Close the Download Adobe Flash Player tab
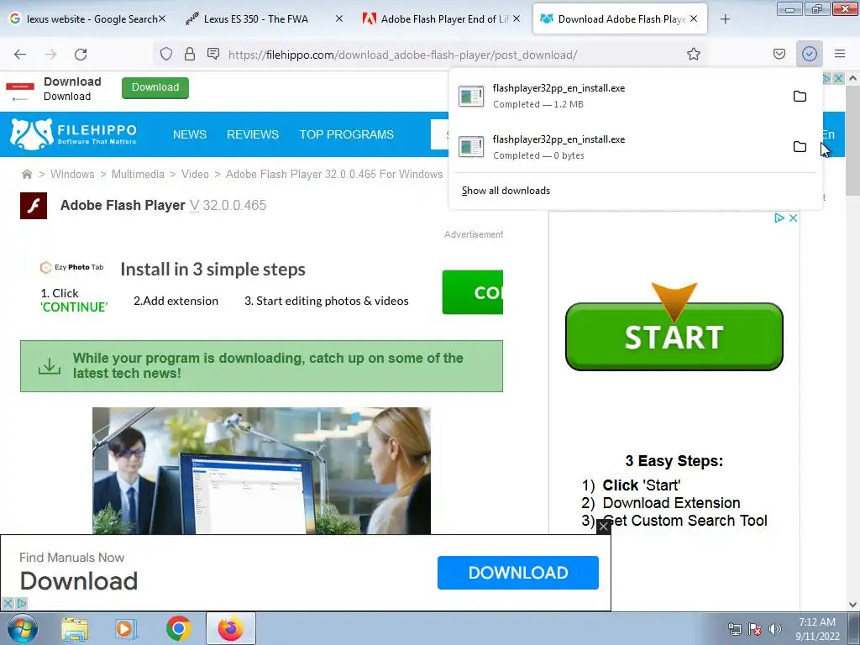 [x=694, y=18]
